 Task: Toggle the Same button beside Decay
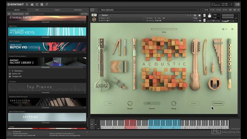[194, 103]
